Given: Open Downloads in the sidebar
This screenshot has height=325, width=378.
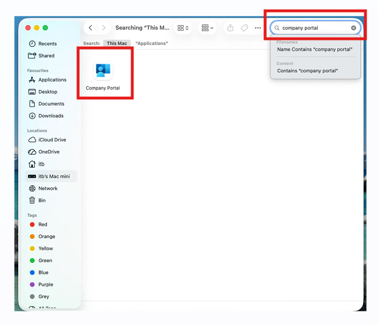Looking at the screenshot, I should tap(51, 116).
